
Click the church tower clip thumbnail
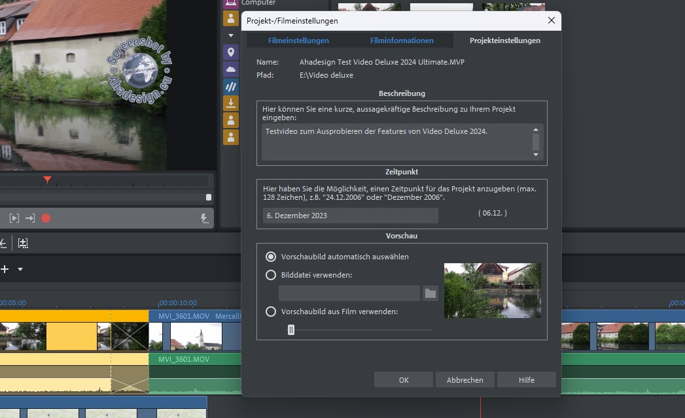point(196,336)
